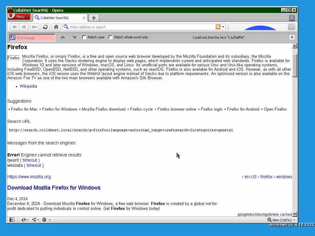Click the search URL text

(121, 130)
